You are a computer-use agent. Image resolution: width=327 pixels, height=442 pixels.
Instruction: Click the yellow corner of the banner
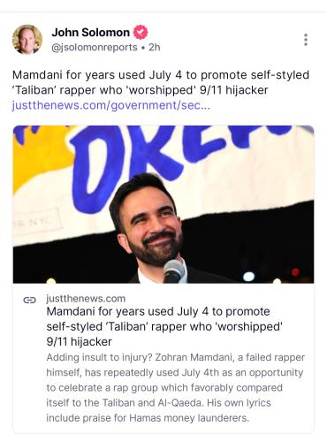coord(38,153)
